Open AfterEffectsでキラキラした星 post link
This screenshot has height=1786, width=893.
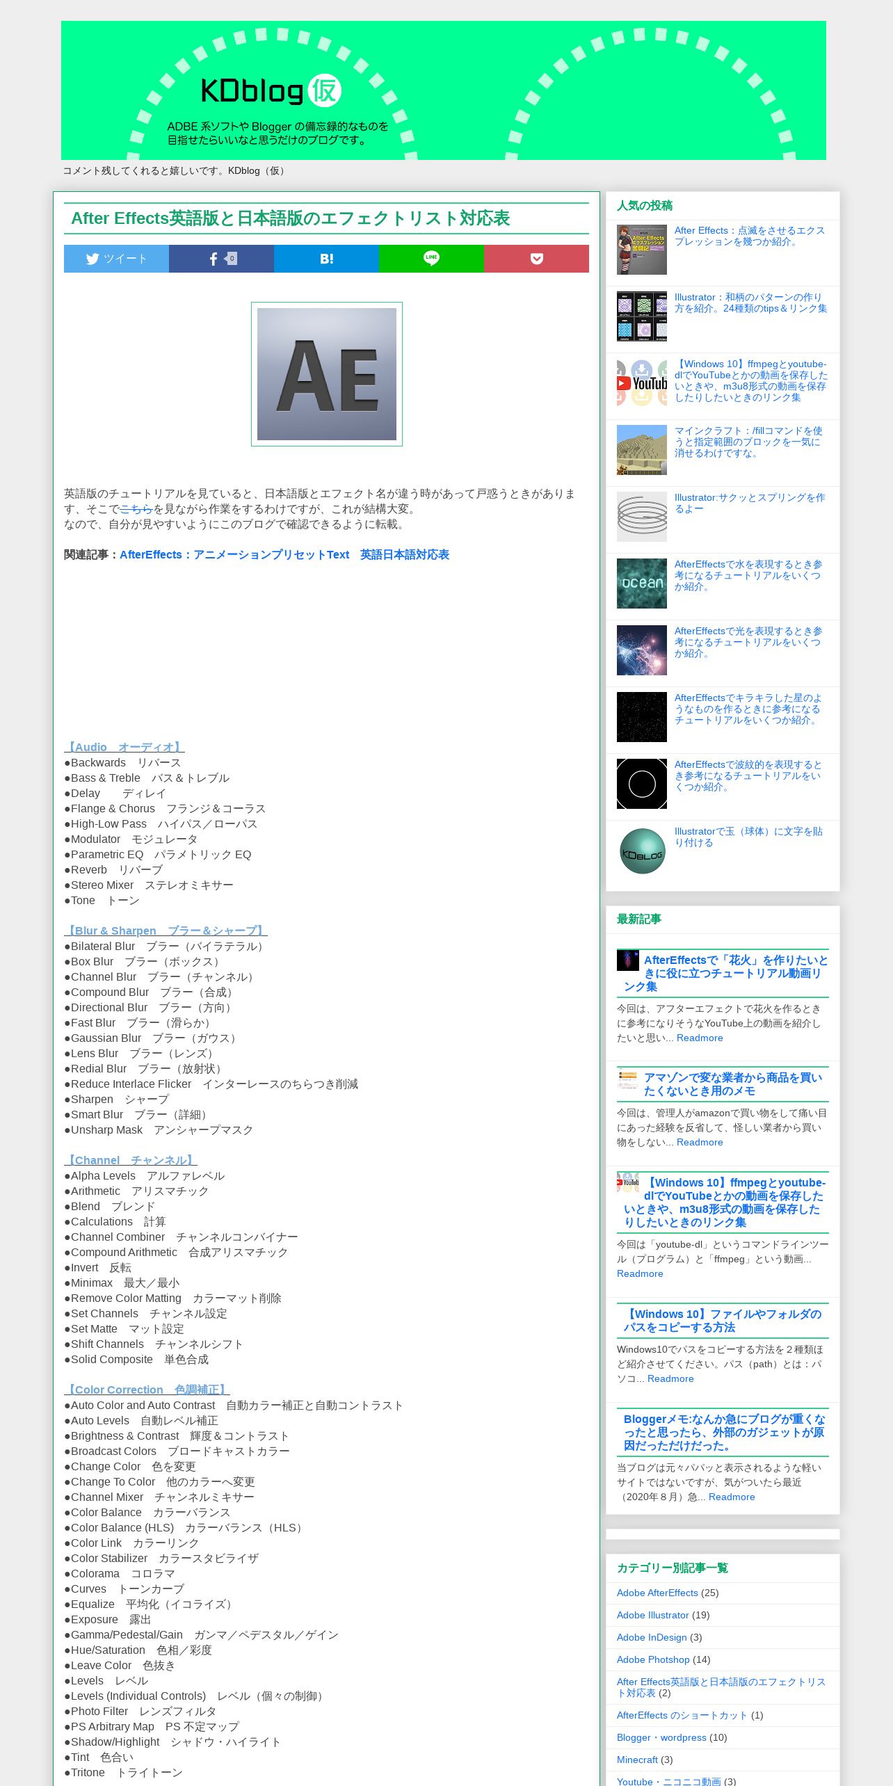click(748, 709)
